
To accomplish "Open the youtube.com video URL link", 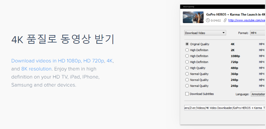I will click(x=247, y=20).
